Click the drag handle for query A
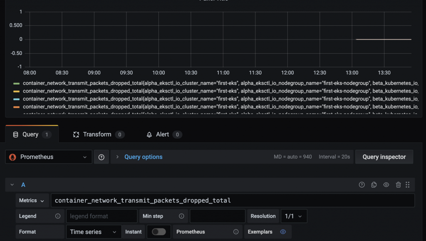Screen dimensions: 426x241 (x=408, y=185)
